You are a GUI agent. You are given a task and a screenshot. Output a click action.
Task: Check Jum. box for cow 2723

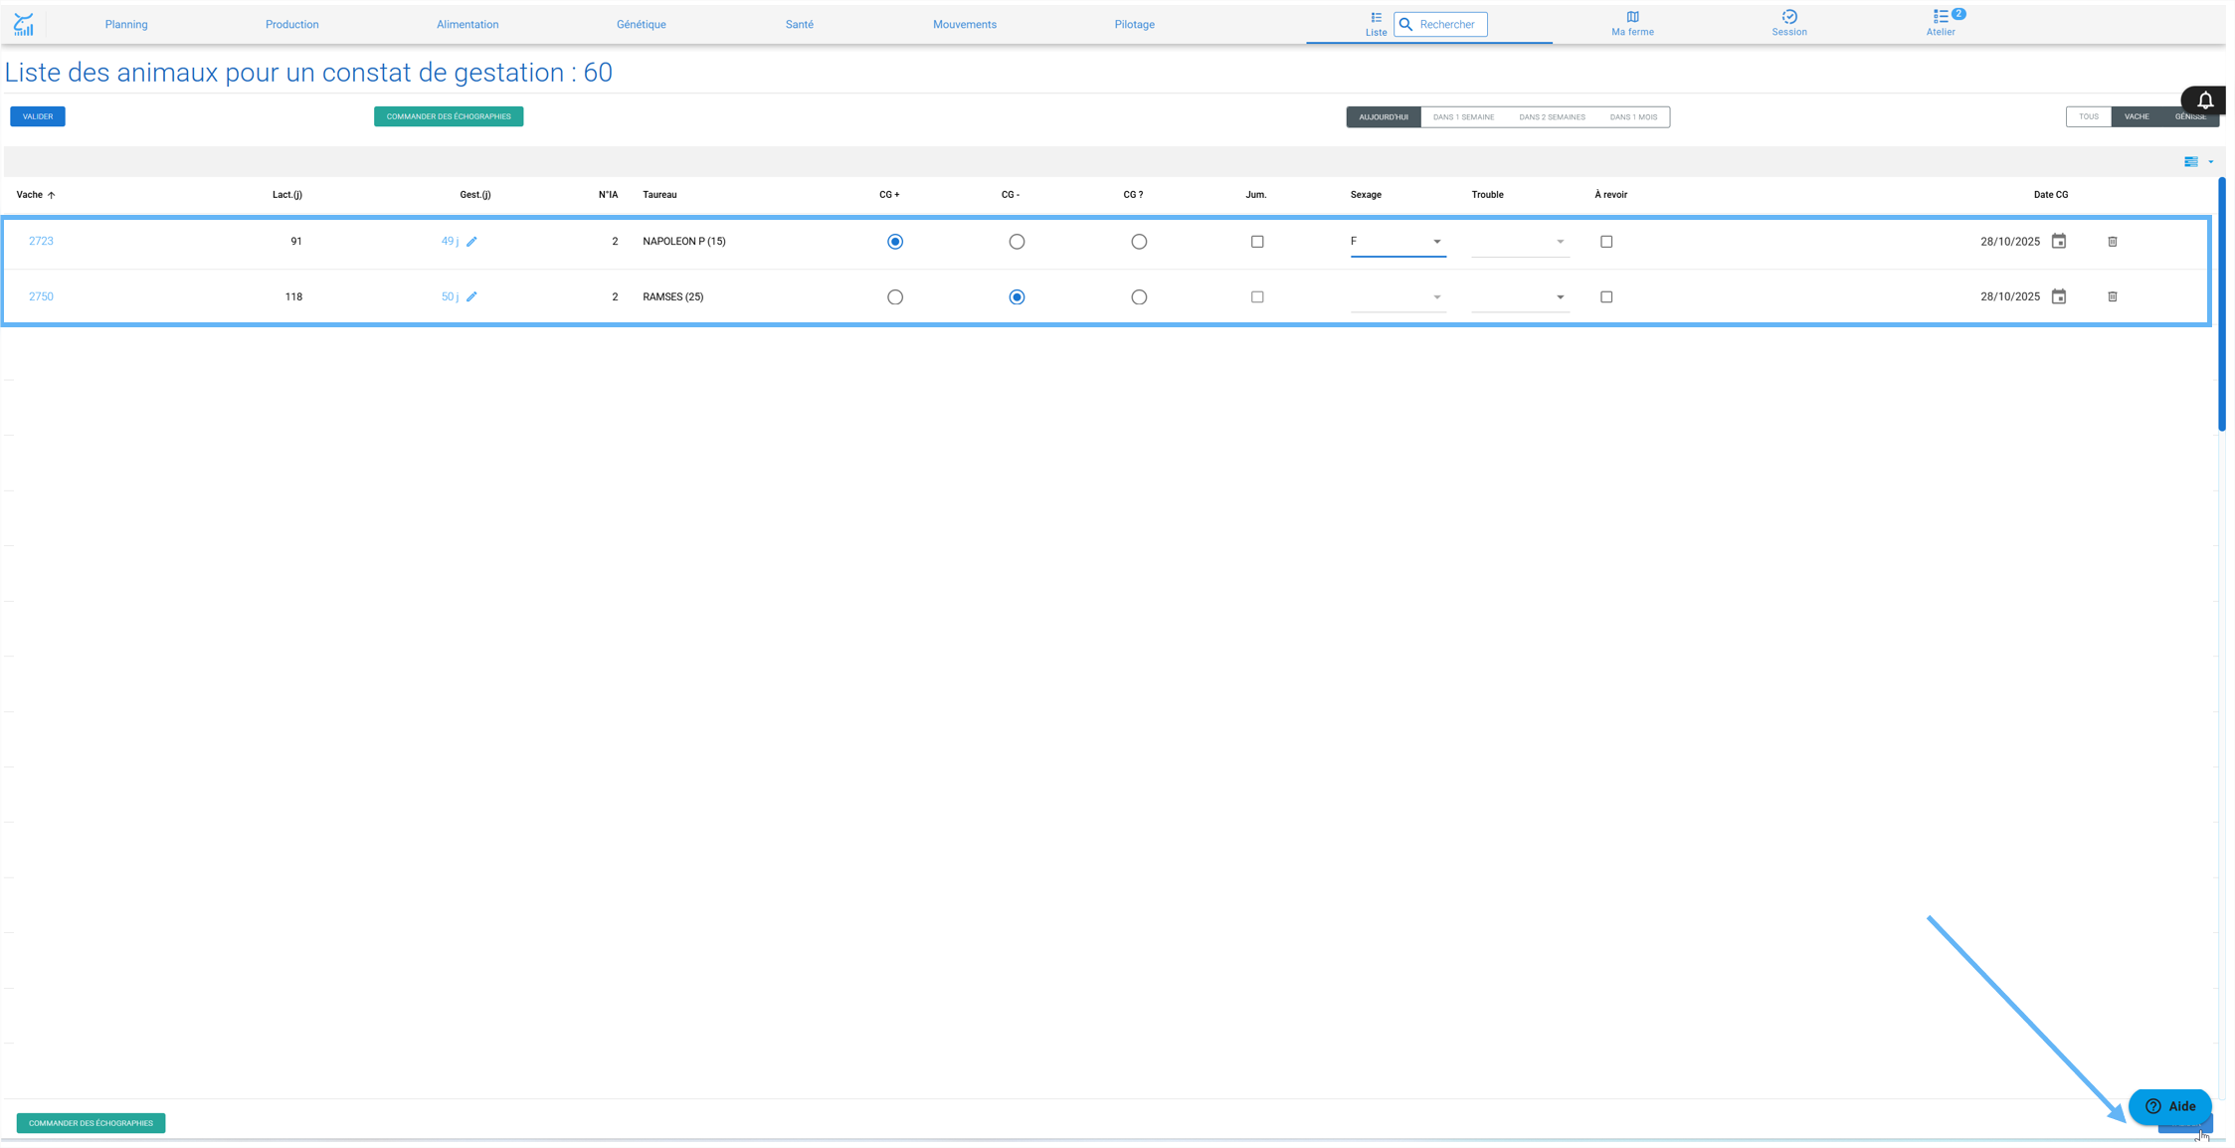point(1256,242)
